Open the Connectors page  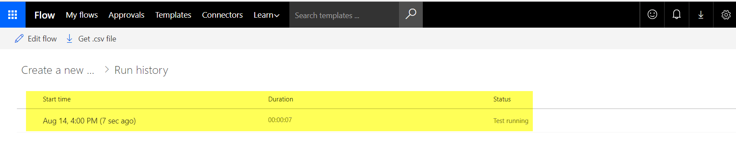point(222,15)
